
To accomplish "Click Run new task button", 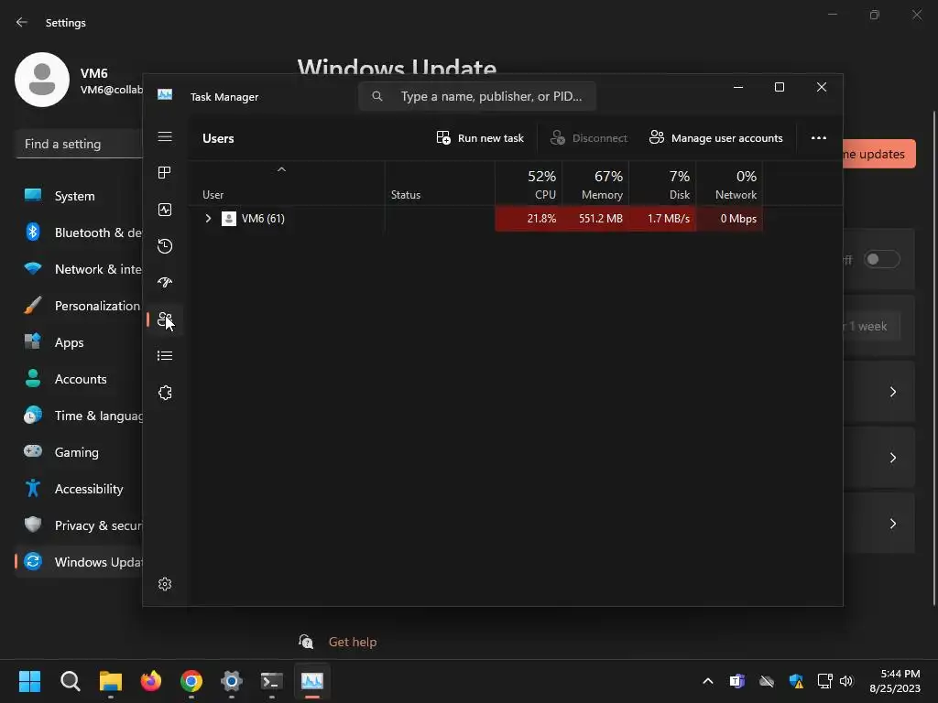I will (x=480, y=138).
